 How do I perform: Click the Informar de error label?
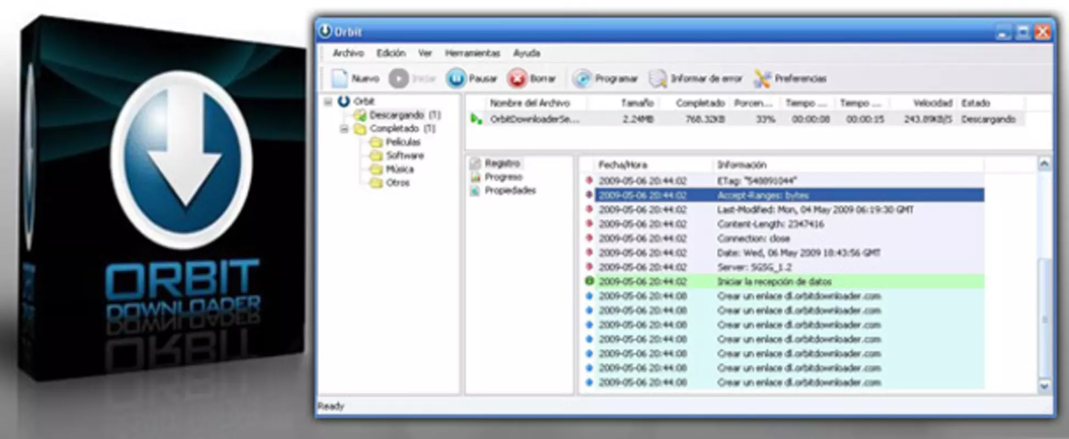(706, 79)
